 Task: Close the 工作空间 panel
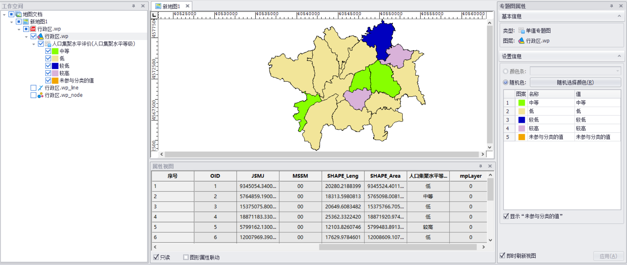(143, 6)
